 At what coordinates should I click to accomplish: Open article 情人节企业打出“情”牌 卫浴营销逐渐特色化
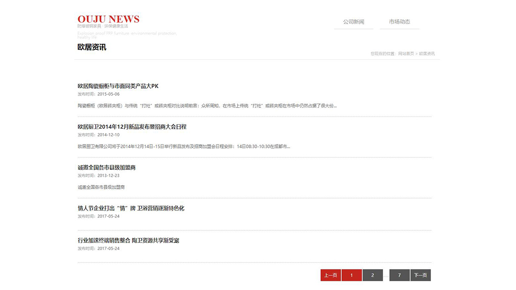tap(131, 208)
